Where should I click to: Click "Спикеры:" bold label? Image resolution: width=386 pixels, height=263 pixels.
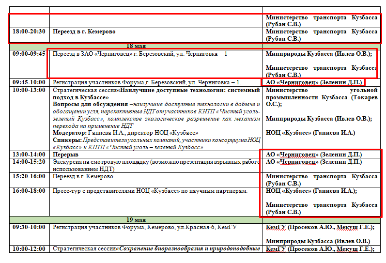coord(67,140)
